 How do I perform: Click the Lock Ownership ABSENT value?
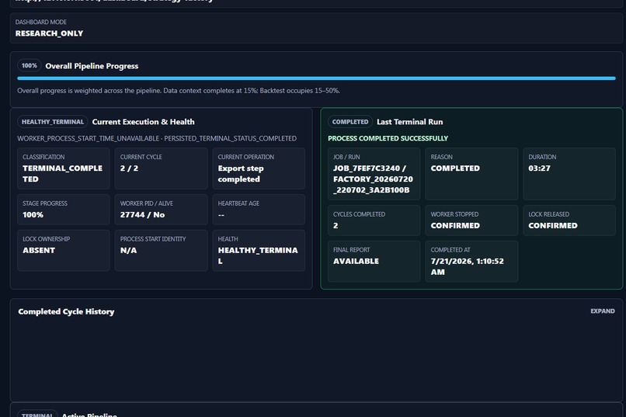39,250
